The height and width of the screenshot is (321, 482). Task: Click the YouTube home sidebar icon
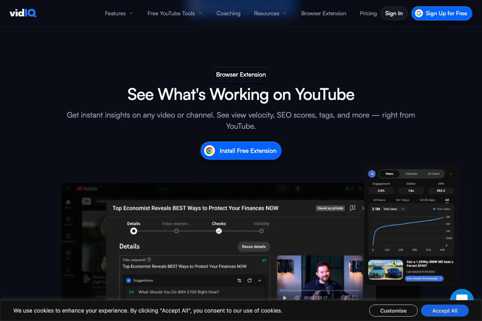tap(68, 202)
